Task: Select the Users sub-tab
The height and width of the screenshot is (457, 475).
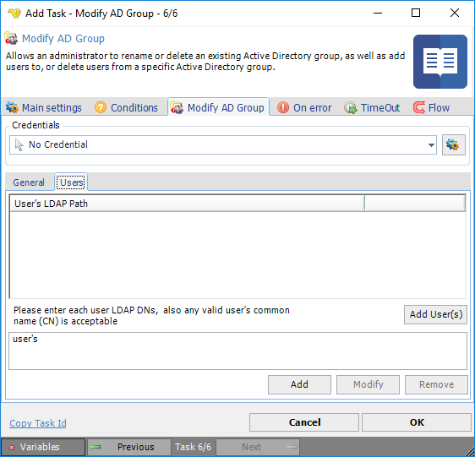Action: point(72,182)
